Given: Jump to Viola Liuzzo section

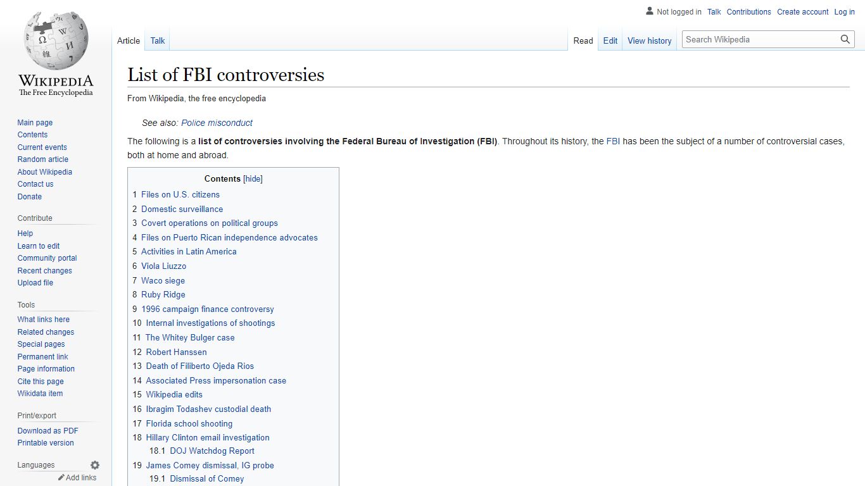Looking at the screenshot, I should pyautogui.click(x=164, y=266).
